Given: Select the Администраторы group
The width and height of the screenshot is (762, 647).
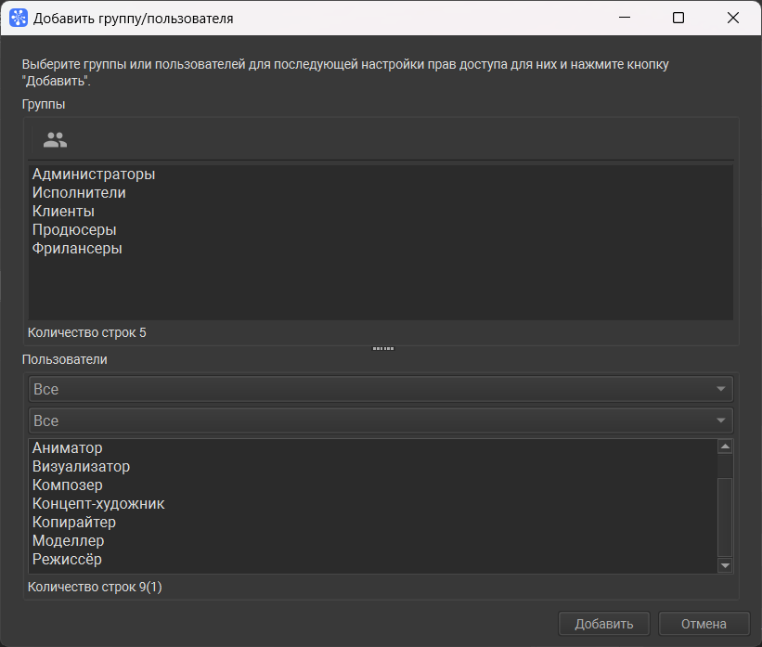Looking at the screenshot, I should point(381,174).
